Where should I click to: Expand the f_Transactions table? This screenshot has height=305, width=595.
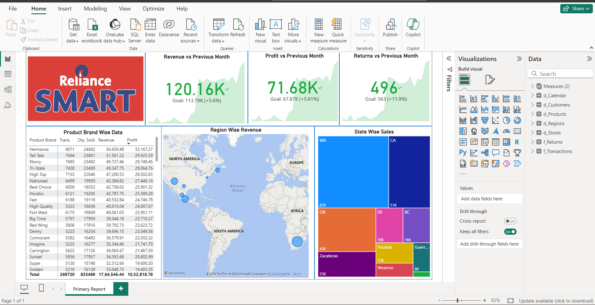532,151
